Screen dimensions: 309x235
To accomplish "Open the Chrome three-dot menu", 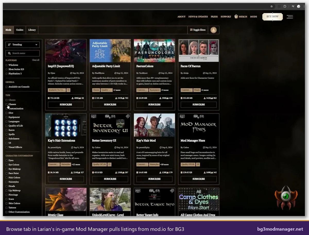I will pyautogui.click(x=304, y=6).
